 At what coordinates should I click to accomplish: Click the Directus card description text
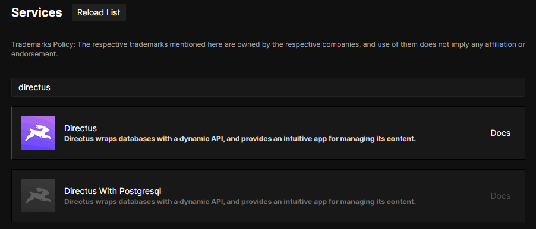(x=240, y=139)
